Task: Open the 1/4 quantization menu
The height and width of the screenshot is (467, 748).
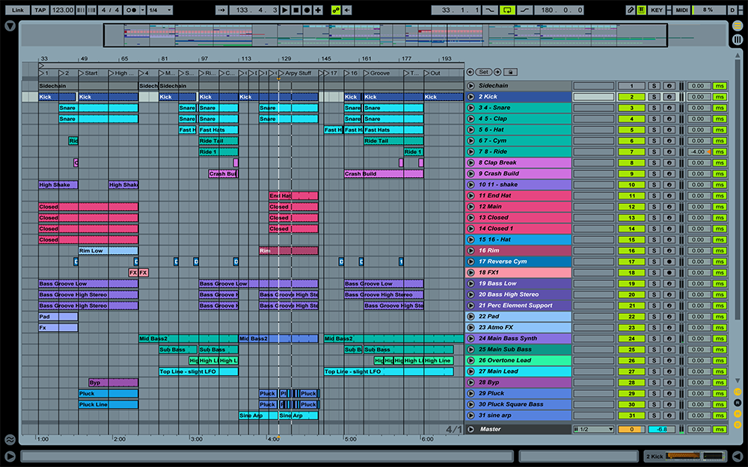Action: (160, 10)
